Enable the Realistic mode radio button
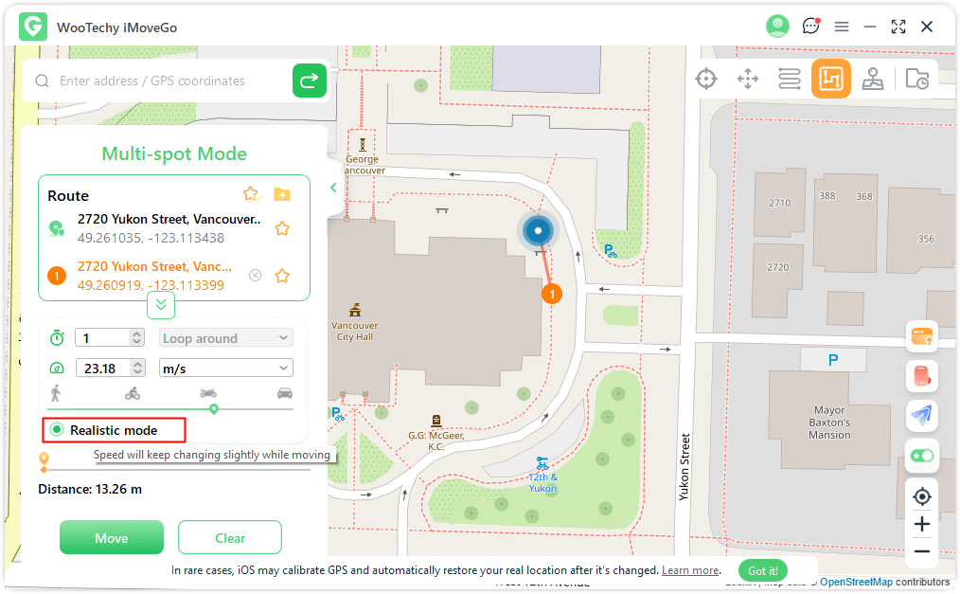The image size is (960, 594). pos(57,430)
